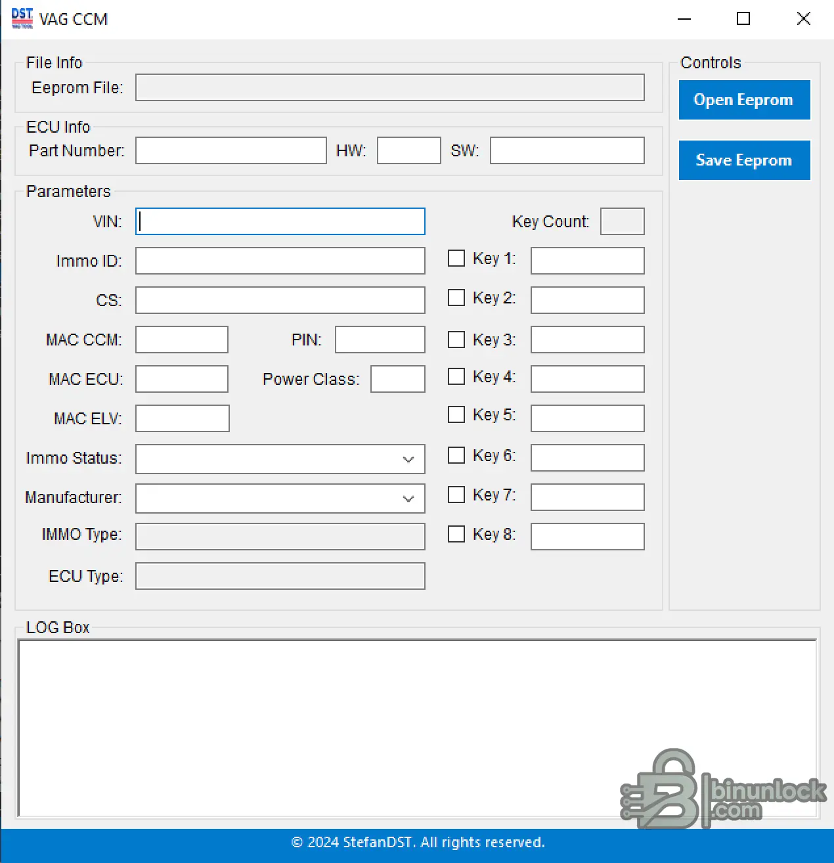Close the VAG CCM window
The width and height of the screenshot is (834, 863).
tap(803, 19)
